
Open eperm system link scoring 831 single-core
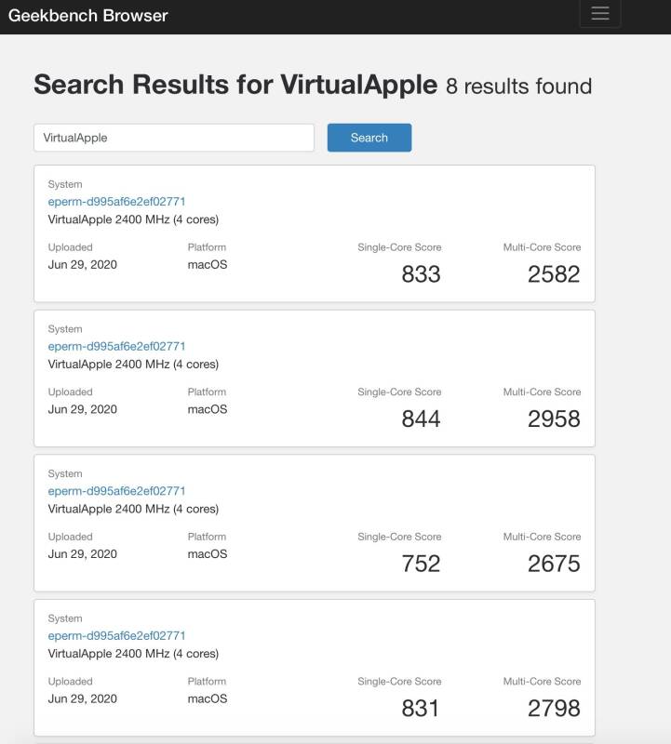tap(116, 635)
